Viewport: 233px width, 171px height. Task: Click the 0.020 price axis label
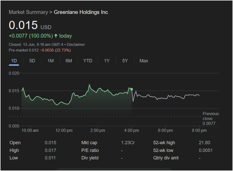(x=14, y=73)
